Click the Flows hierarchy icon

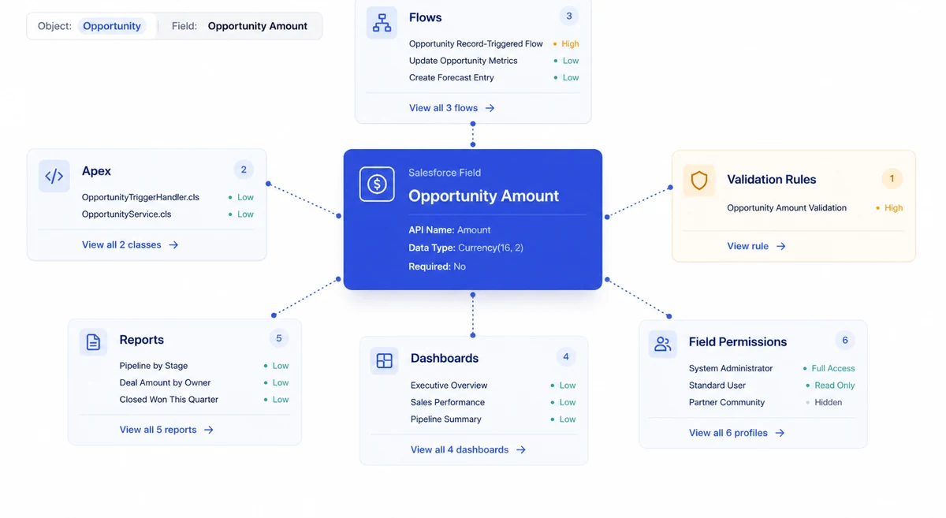(382, 23)
